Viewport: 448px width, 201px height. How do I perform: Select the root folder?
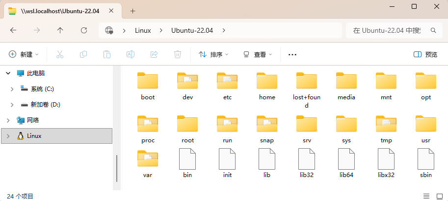click(187, 129)
